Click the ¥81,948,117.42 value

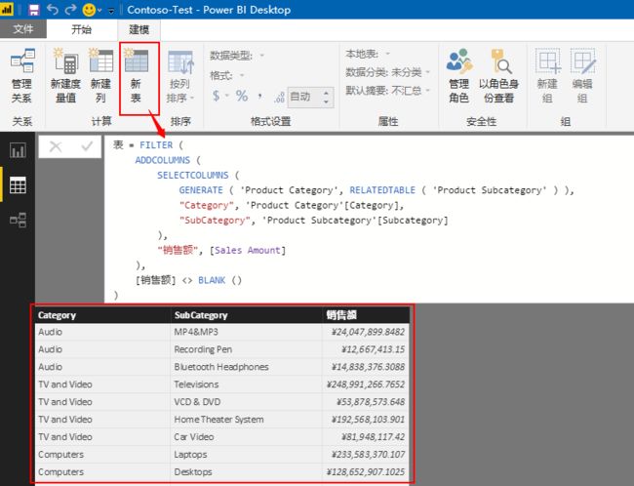[x=373, y=436]
